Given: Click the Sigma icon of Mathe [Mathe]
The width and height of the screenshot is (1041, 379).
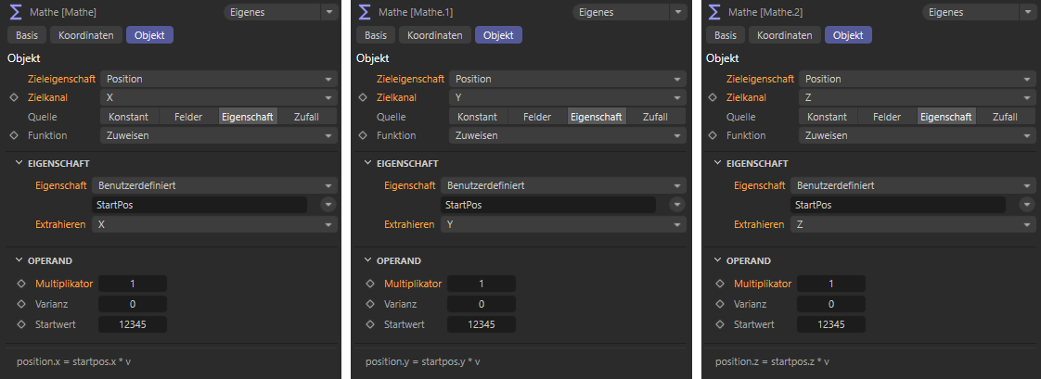Looking at the screenshot, I should 16,12.
